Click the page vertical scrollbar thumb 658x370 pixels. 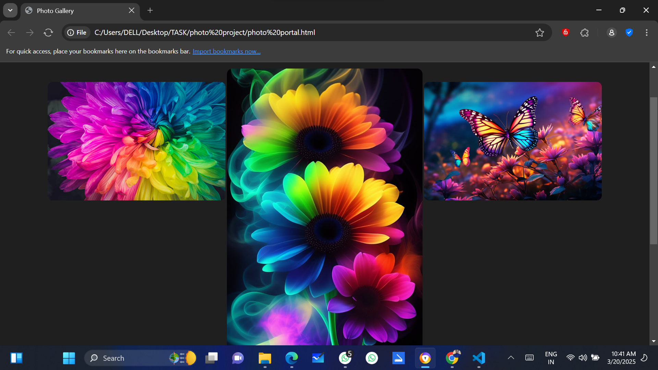(x=654, y=171)
